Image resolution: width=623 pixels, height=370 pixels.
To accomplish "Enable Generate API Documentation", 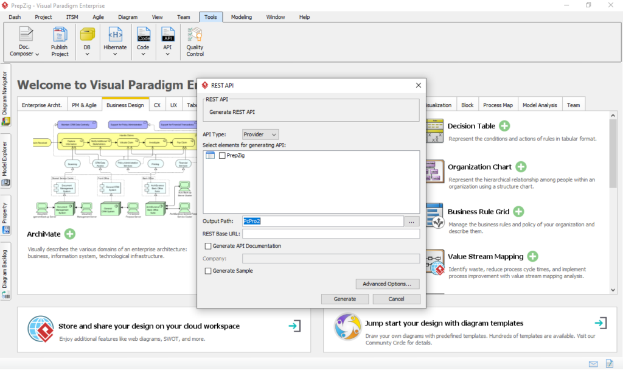I will pyautogui.click(x=208, y=246).
